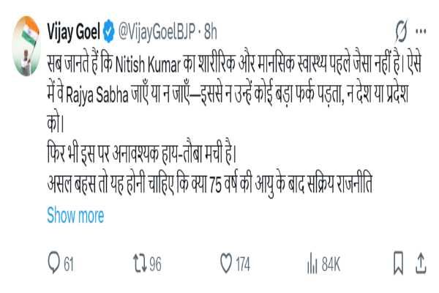Share the post using the upload arrow icon
The width and height of the screenshot is (439, 293).
421,264
